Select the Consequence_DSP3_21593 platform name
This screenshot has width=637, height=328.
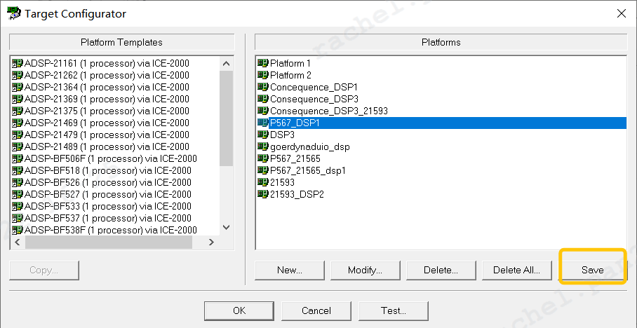(328, 111)
